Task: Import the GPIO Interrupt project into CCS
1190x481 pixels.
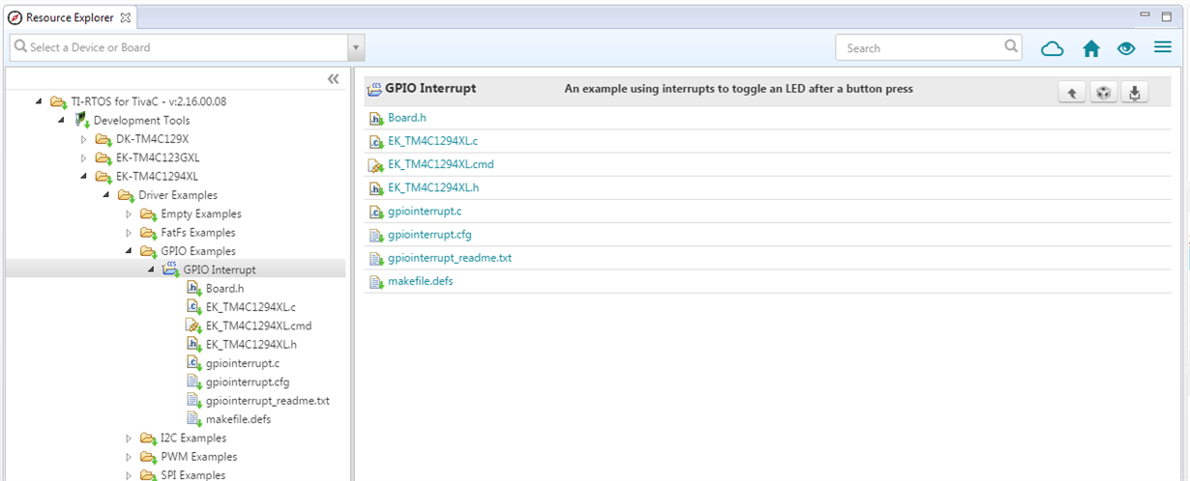Action: click(x=1103, y=93)
